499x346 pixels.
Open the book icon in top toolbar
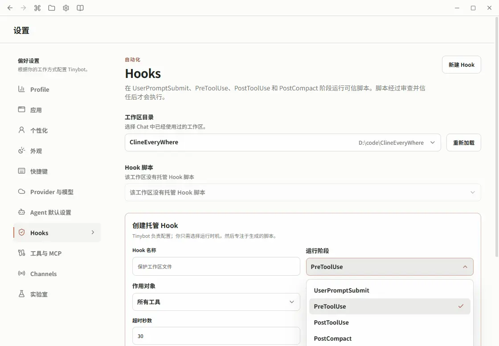[x=80, y=8]
